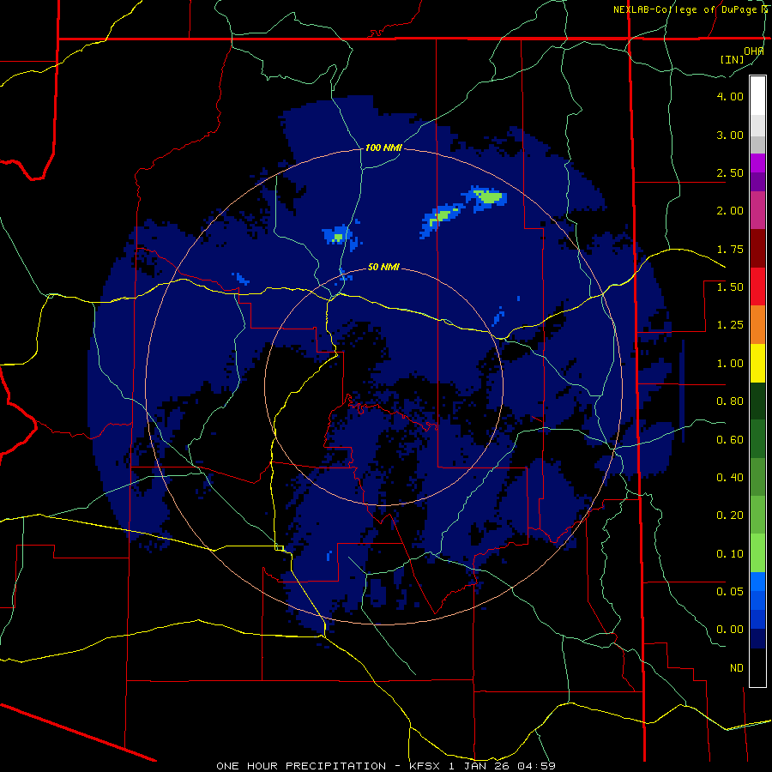Click the 0.40 legend value
772x772 pixels.
click(730, 478)
